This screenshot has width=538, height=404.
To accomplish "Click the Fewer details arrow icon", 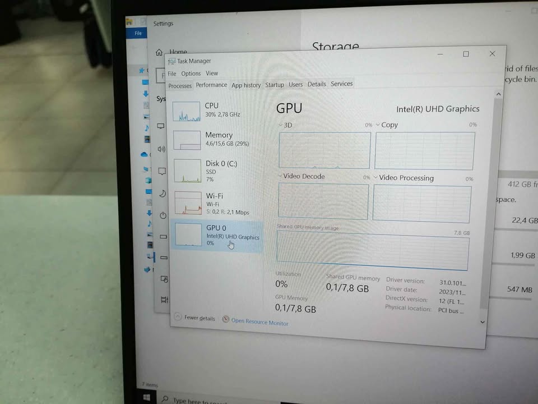I will point(178,317).
